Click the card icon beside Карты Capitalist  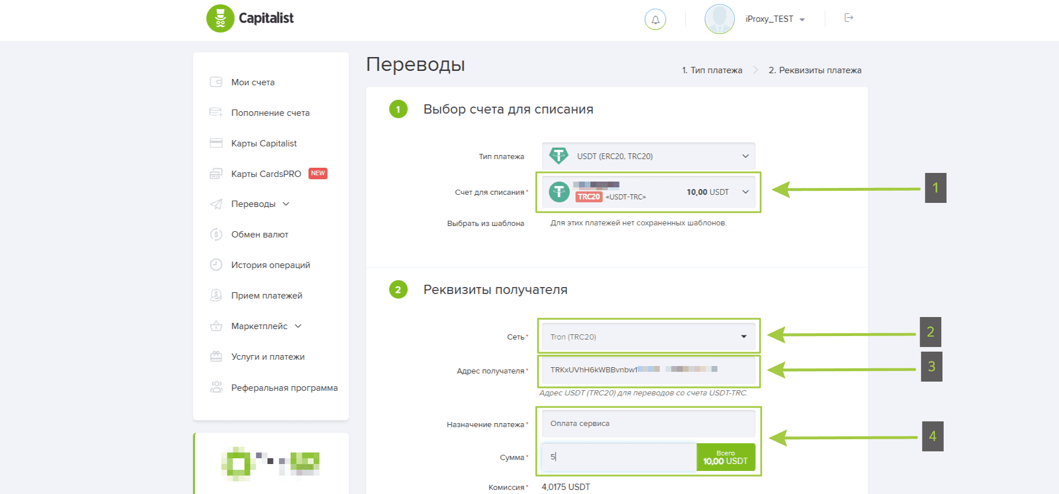tap(216, 143)
